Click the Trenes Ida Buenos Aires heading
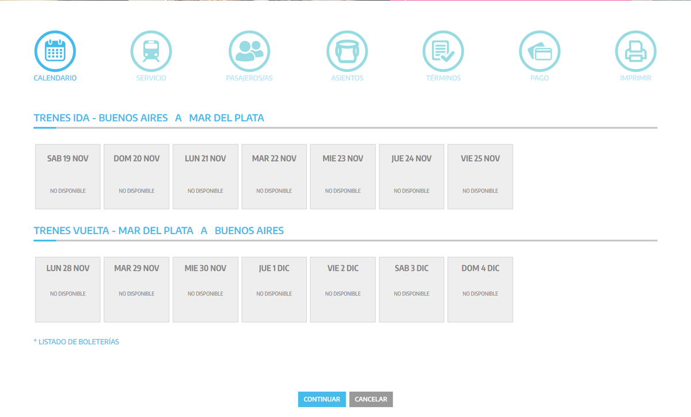This screenshot has width=691, height=417. pos(149,118)
